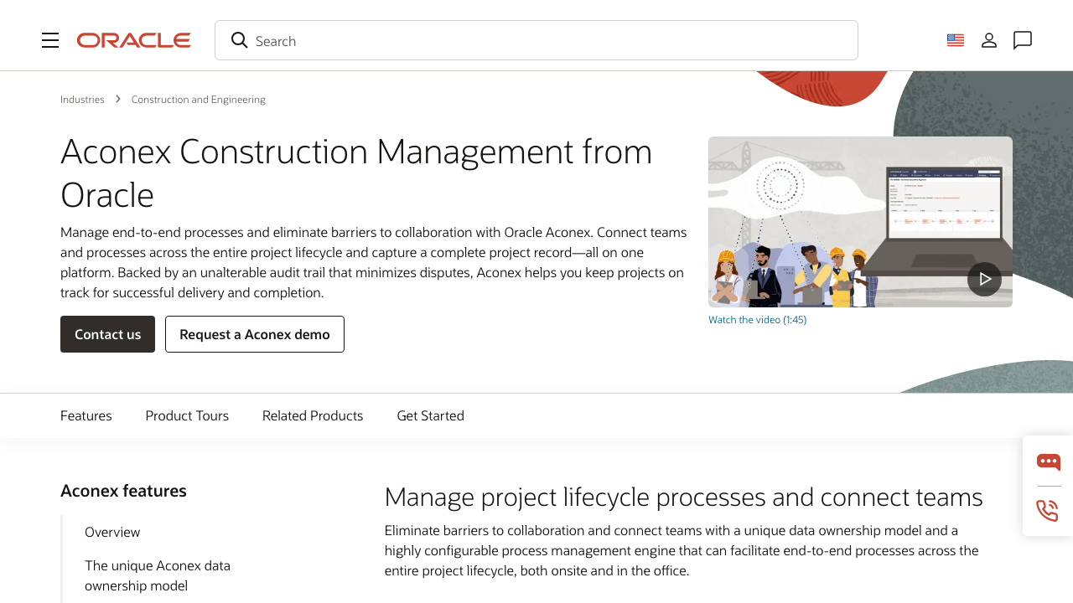Select the Overview item in Aconex features
Screen dimensions: 1073x603
[x=112, y=532]
